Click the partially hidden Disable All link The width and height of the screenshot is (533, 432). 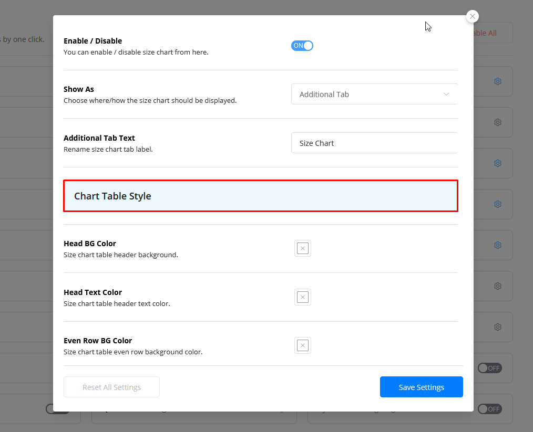coord(486,33)
